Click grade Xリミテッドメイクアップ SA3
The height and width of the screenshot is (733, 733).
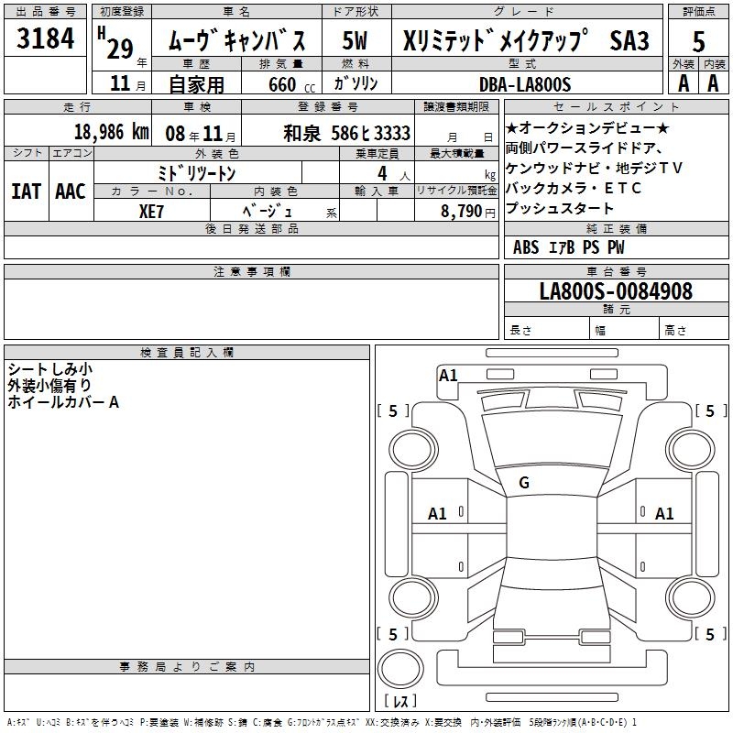(x=526, y=40)
